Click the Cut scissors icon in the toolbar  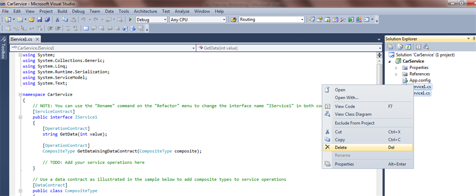(57, 19)
